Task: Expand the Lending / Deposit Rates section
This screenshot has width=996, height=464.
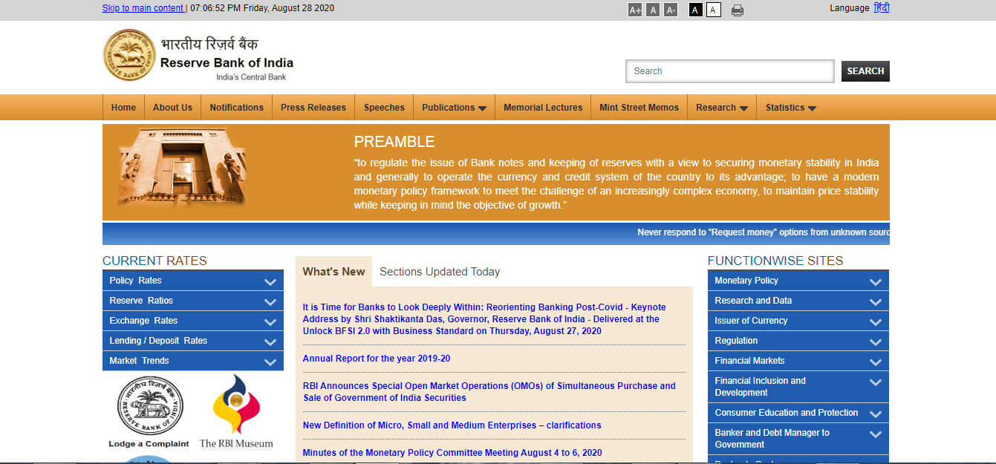Action: 193,341
